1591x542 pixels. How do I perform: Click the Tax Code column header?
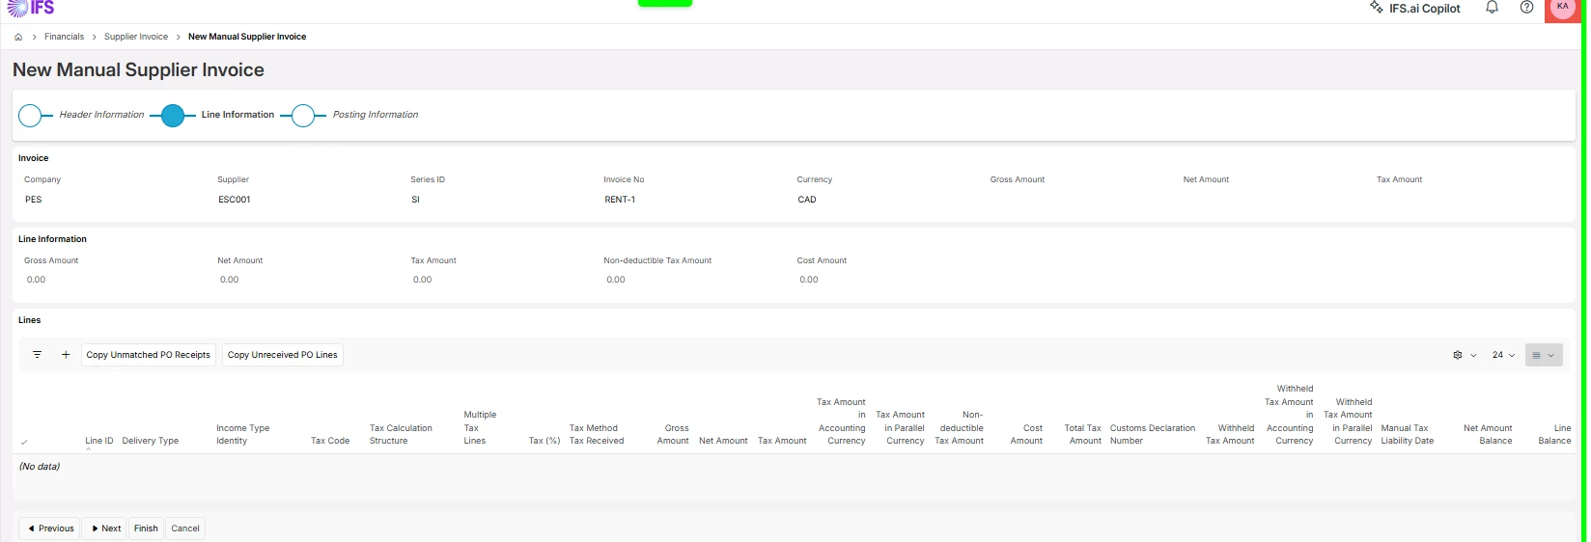click(330, 441)
